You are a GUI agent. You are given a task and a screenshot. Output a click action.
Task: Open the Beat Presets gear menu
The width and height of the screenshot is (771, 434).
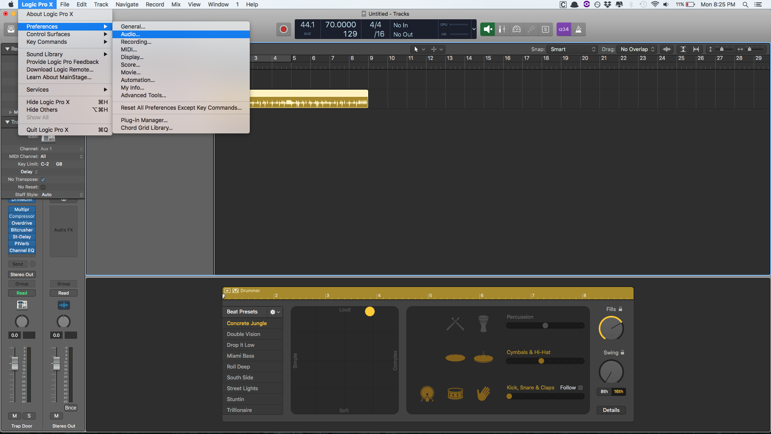(275, 312)
